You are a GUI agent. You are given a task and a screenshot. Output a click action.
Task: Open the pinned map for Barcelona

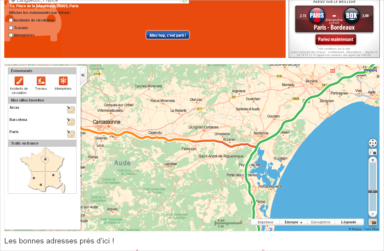[71, 122]
